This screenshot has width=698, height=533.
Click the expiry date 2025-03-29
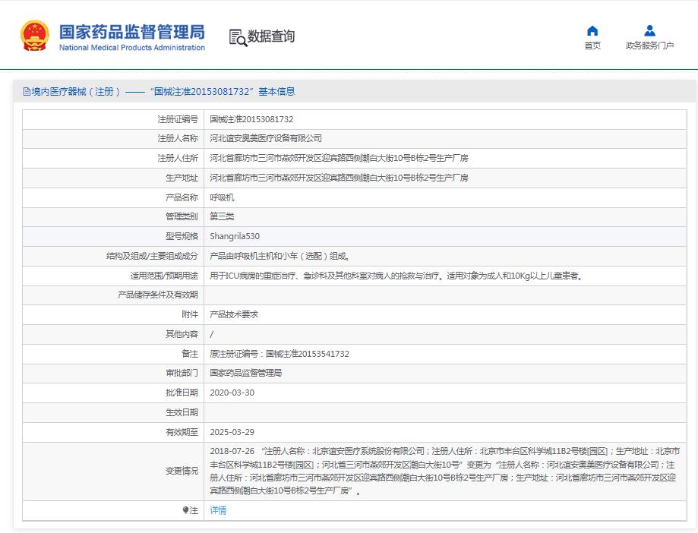tap(232, 432)
